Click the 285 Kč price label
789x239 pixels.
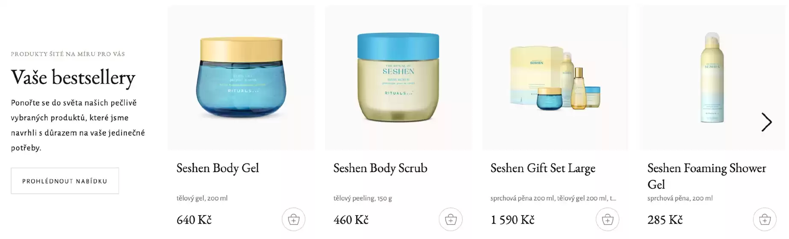(665, 220)
